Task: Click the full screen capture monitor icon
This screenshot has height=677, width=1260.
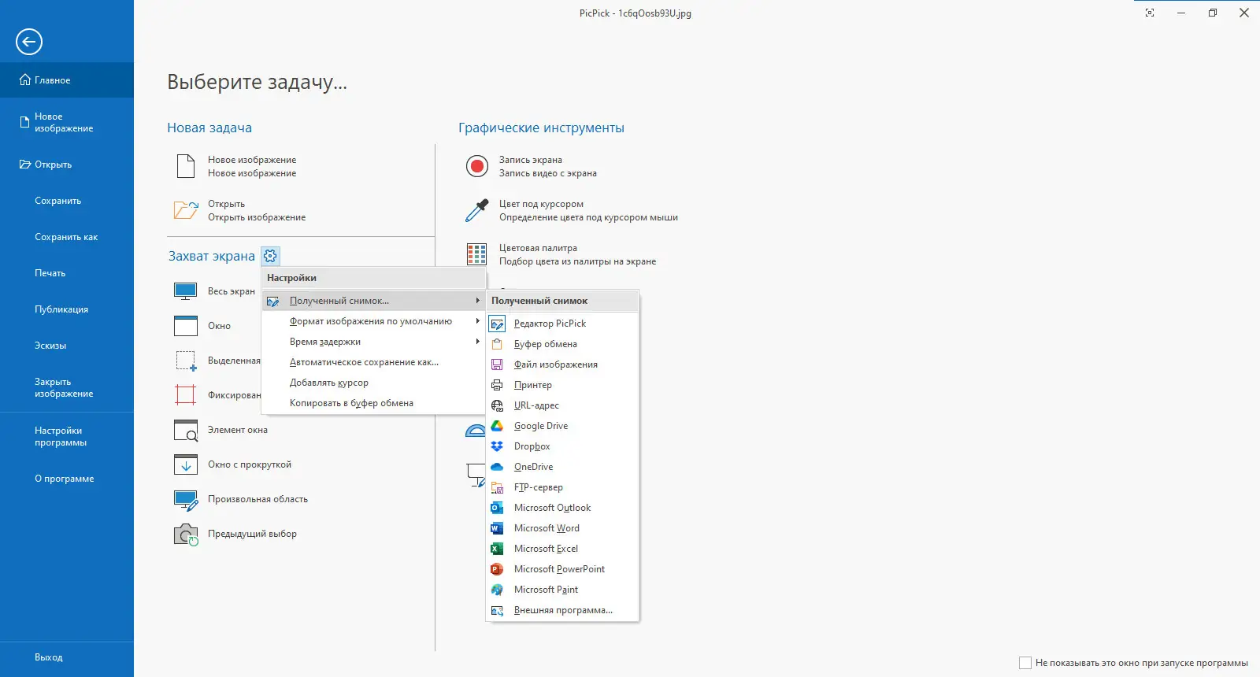Action: click(185, 291)
